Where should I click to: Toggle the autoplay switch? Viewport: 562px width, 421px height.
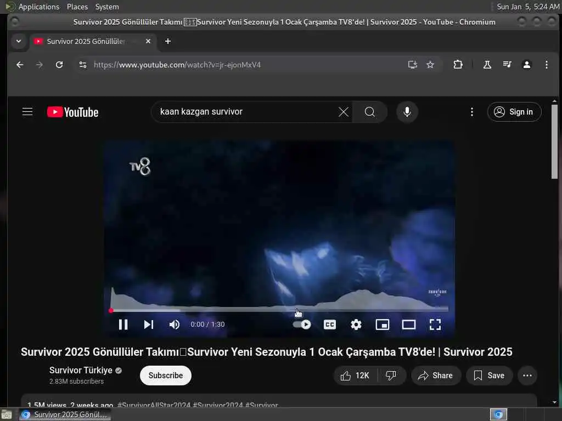click(x=302, y=325)
